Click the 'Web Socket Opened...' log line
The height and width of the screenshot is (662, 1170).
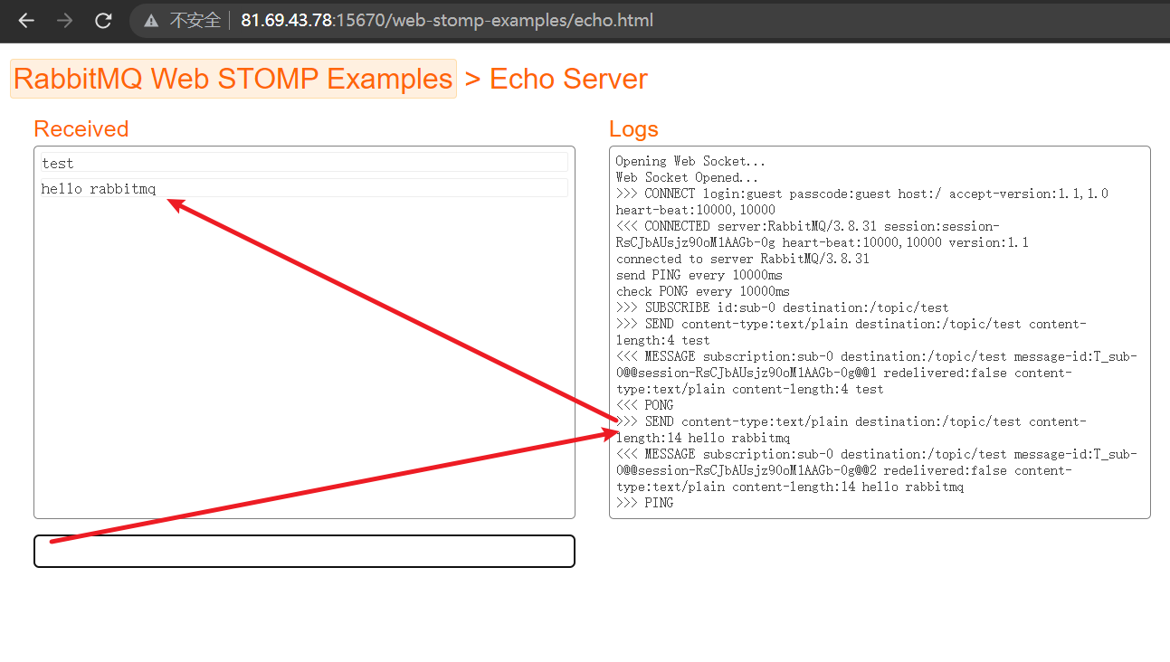coord(687,177)
